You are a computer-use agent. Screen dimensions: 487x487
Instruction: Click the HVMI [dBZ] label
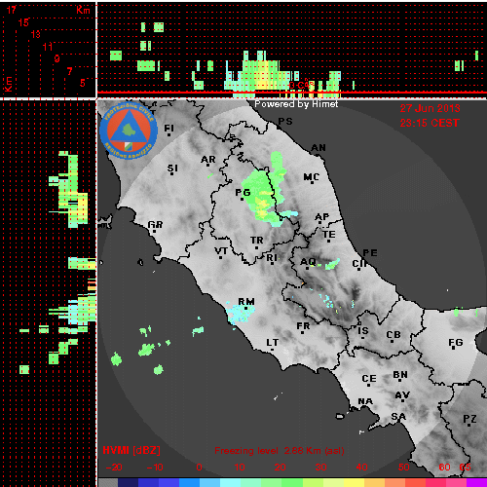point(131,450)
